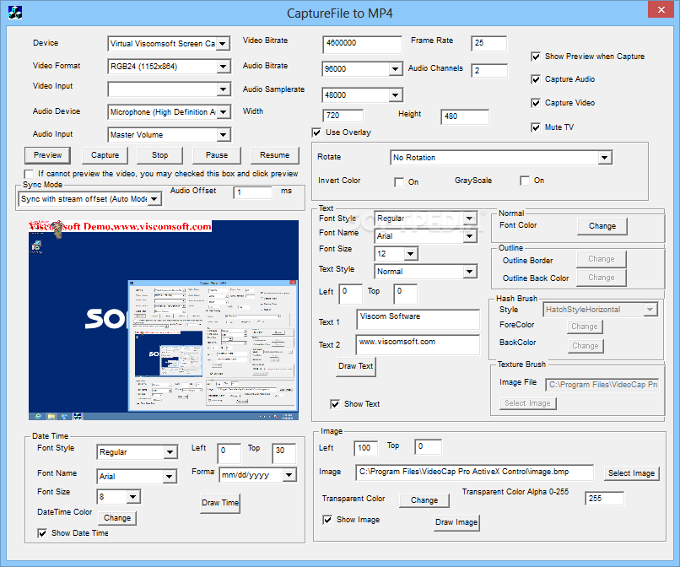Toggle Show Preview when Capture checkbox
Viewport: 680px width, 567px height.
click(536, 57)
